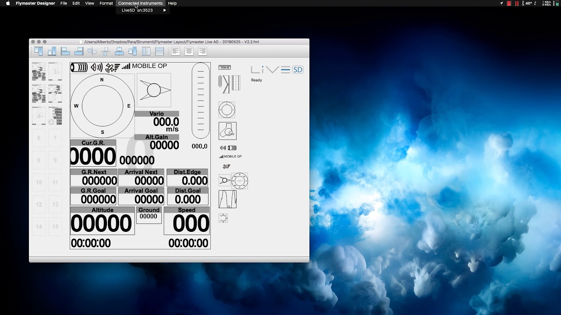Viewport: 561px width, 315px height.
Task: Select the Speed field on the layout
Action: pyautogui.click(x=187, y=220)
